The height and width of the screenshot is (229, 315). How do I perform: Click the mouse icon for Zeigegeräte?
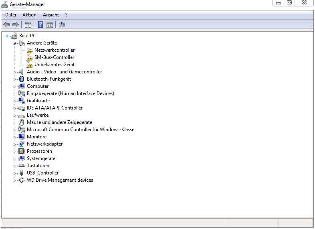pos(22,122)
